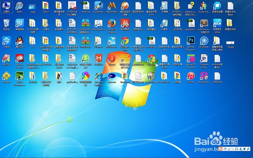Screen dimensions: 253x158
Task: Open the TumultHy... archive file
Action: pos(85,42)
